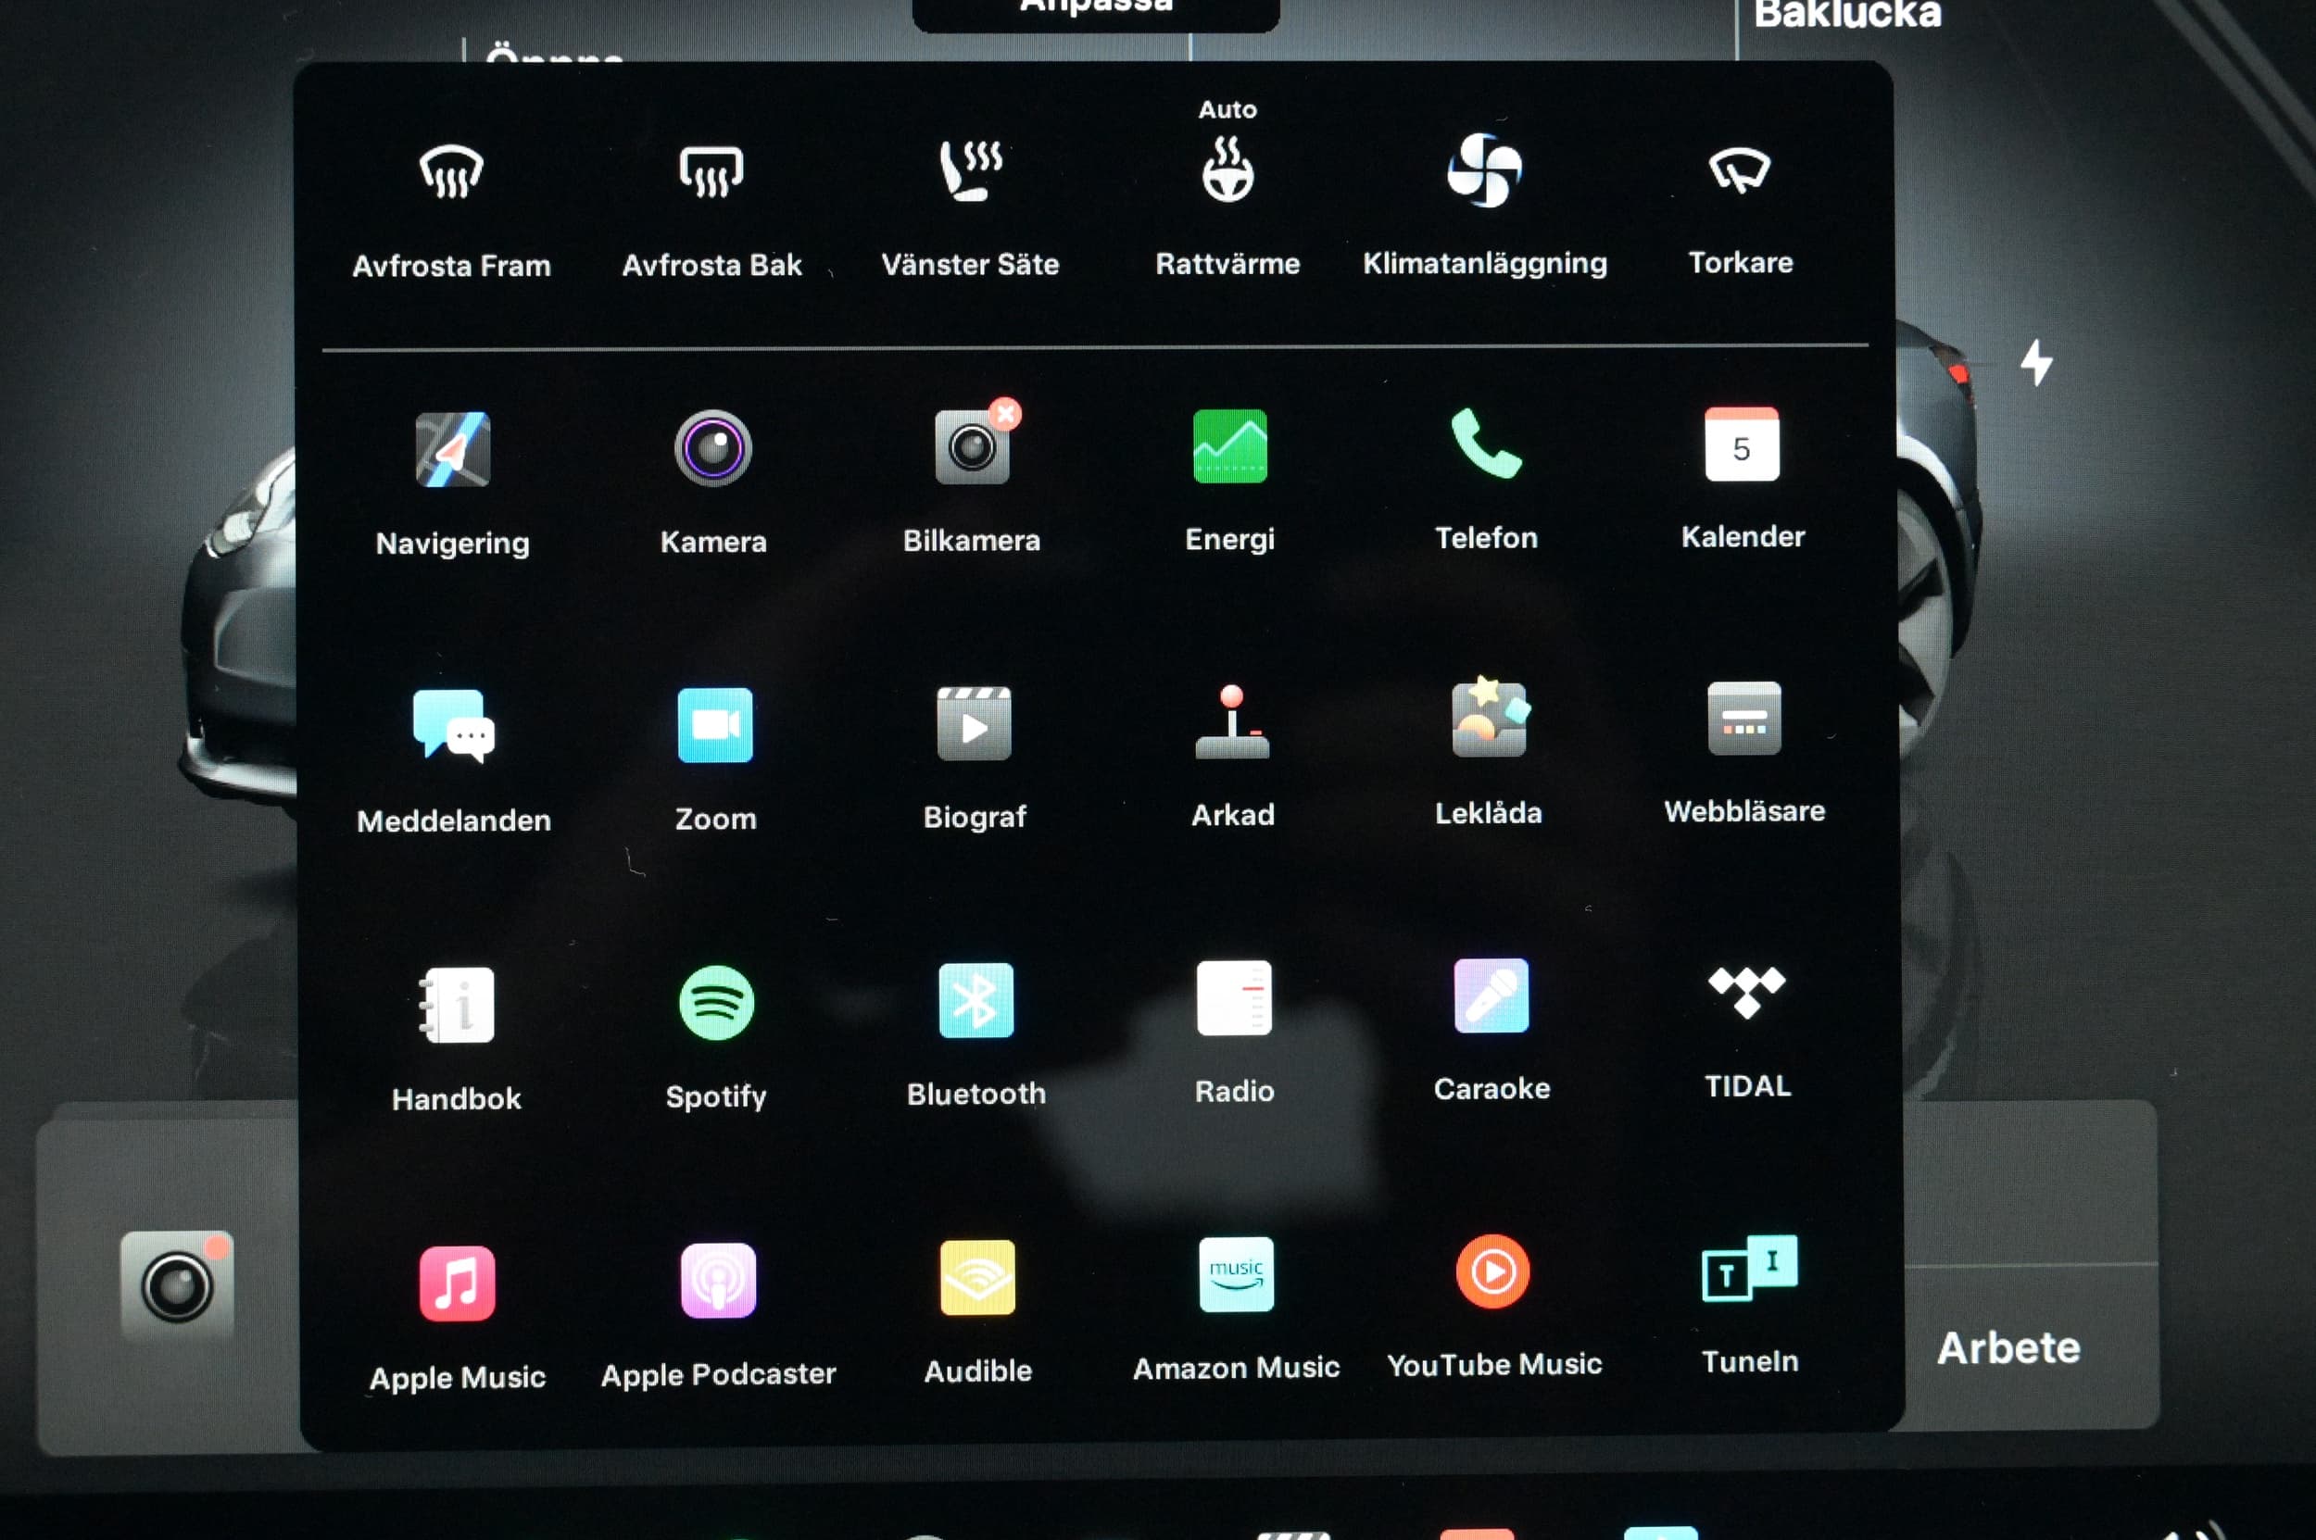Tap the lightning bolt charge icon
This screenshot has height=1540, width=2316.
tap(2036, 362)
